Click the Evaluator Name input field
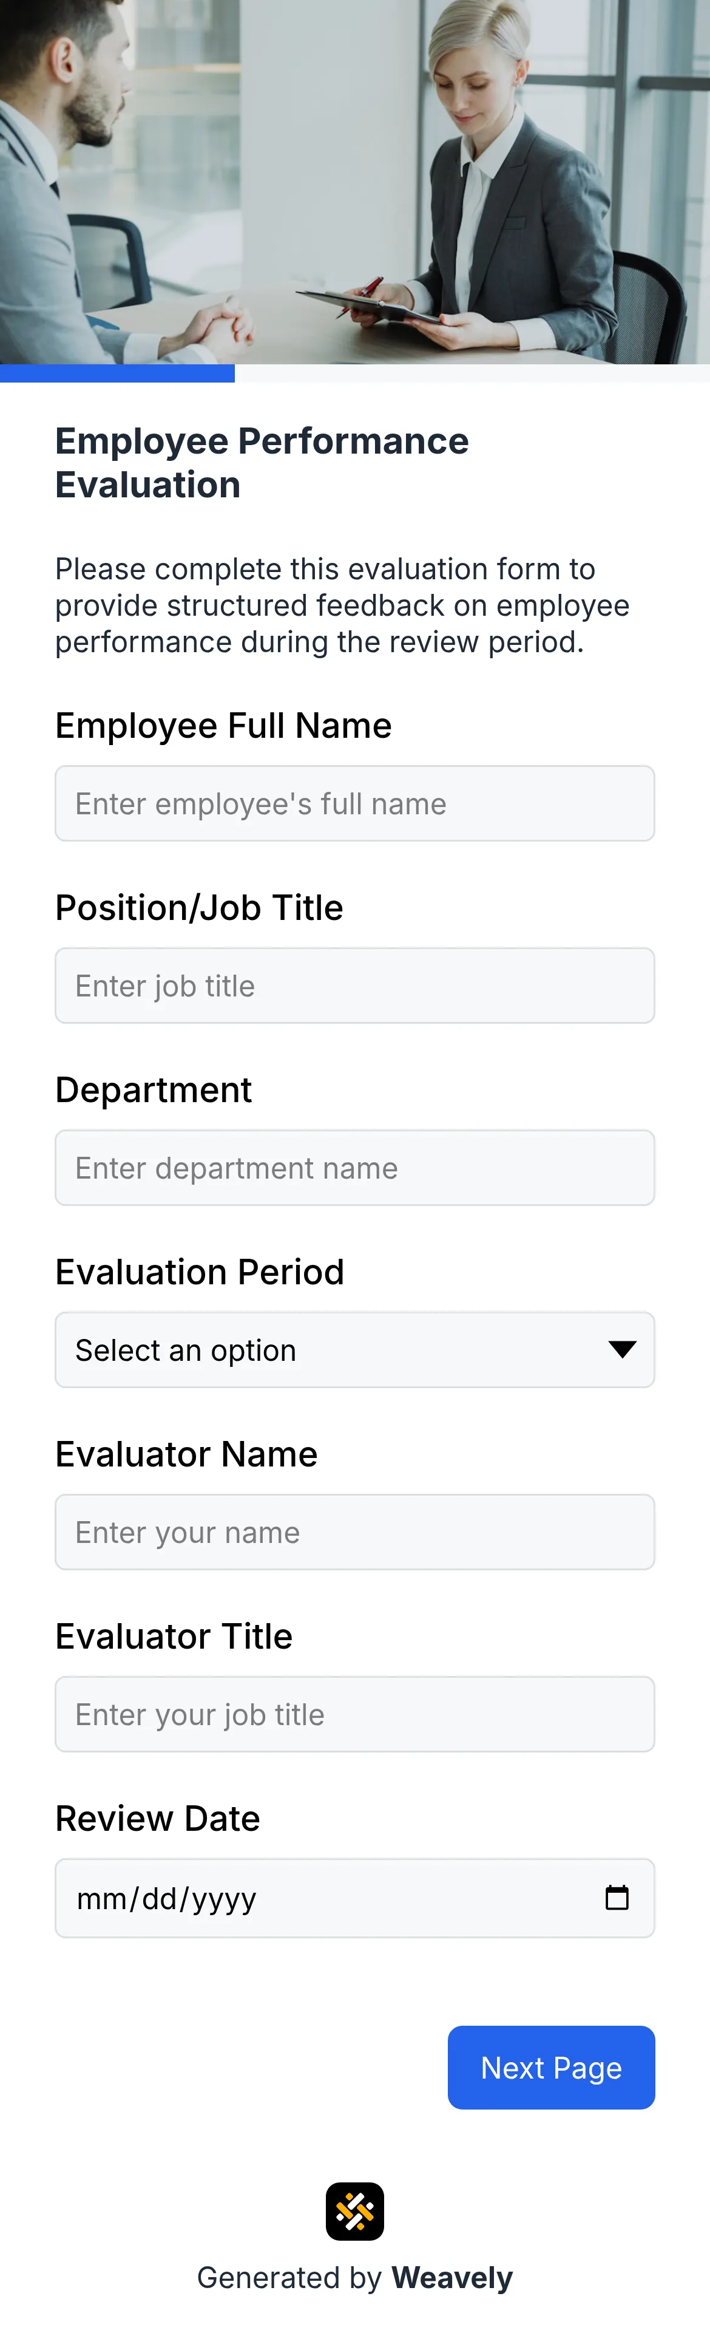The image size is (710, 2350). coord(356,1531)
